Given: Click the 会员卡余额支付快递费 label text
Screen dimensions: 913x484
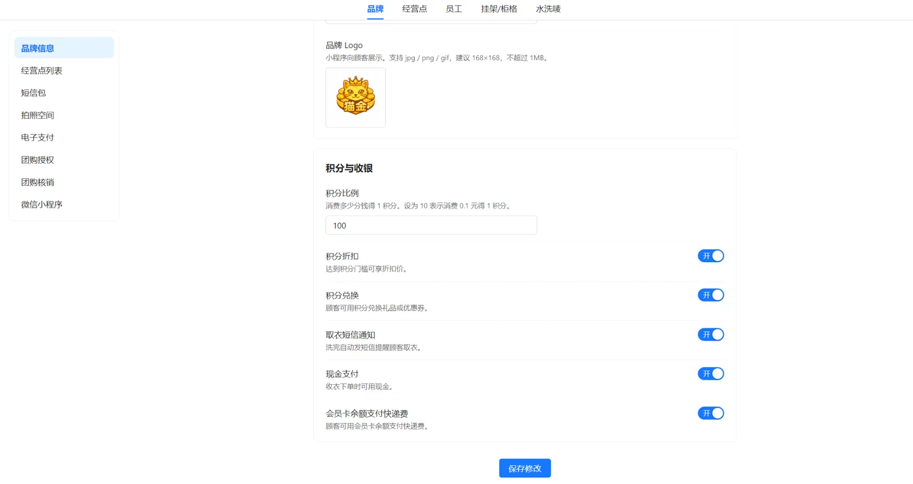Looking at the screenshot, I should 367,413.
